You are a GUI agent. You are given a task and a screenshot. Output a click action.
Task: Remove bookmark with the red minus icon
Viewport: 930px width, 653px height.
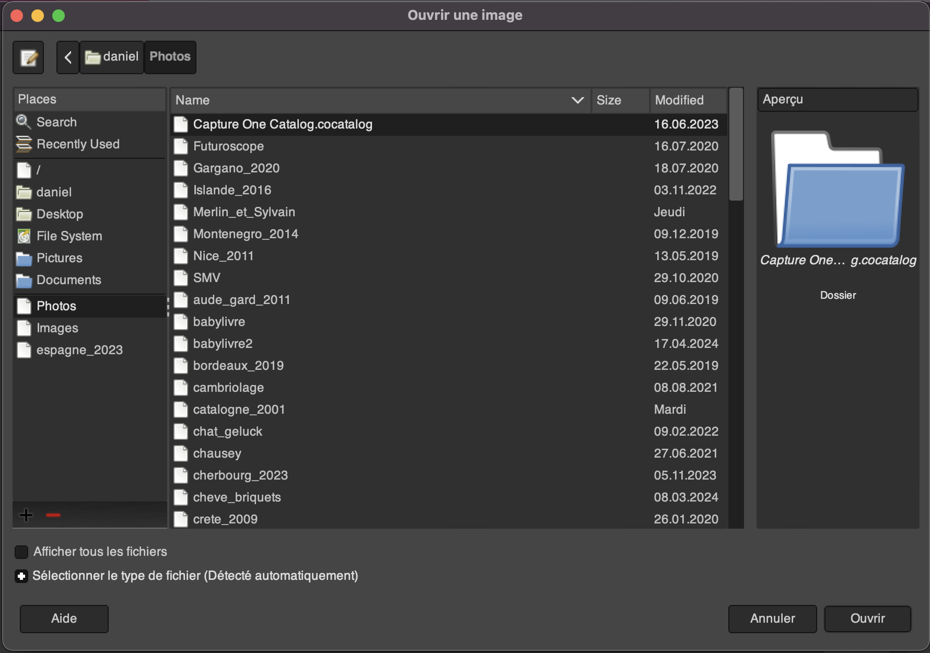click(x=53, y=515)
